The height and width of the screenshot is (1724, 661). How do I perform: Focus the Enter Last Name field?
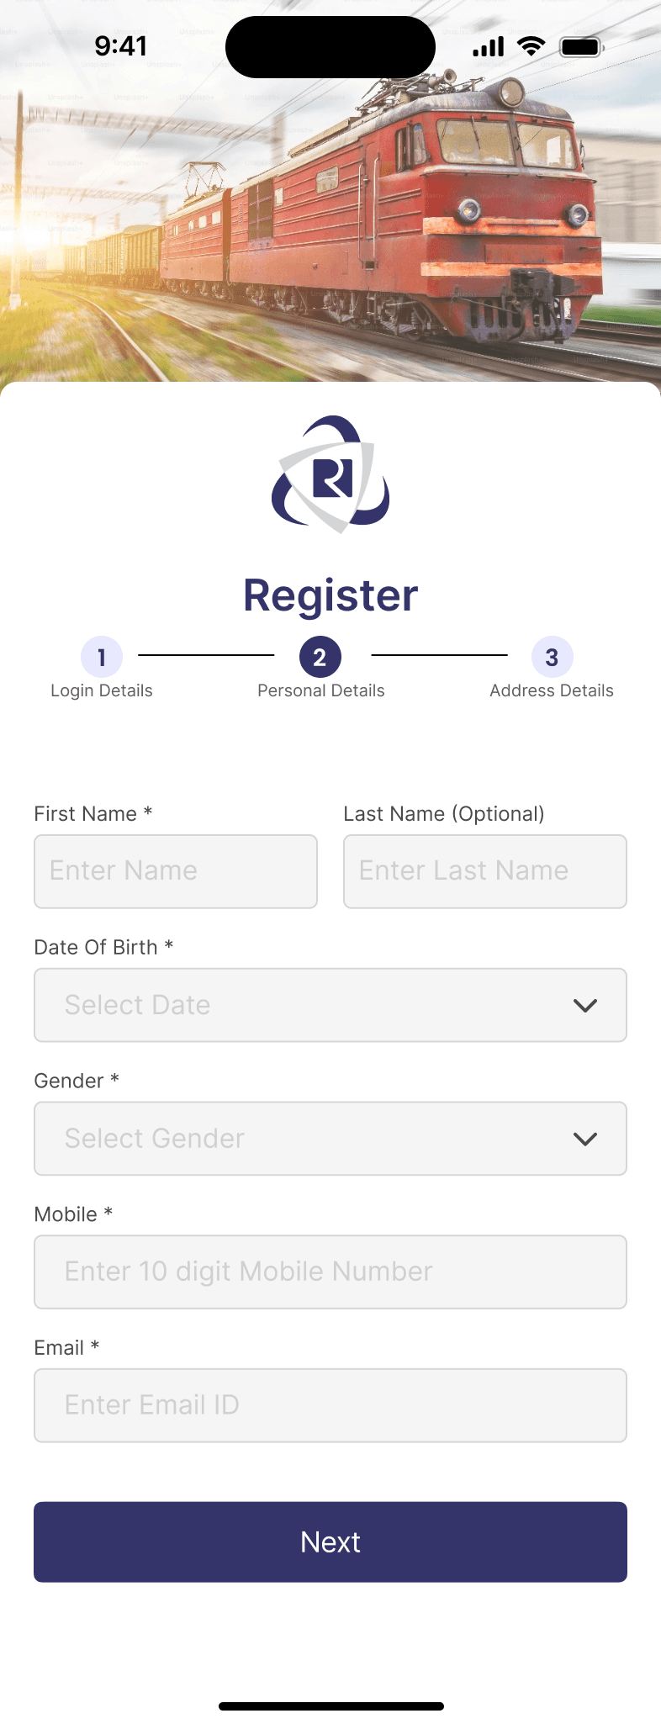(485, 871)
